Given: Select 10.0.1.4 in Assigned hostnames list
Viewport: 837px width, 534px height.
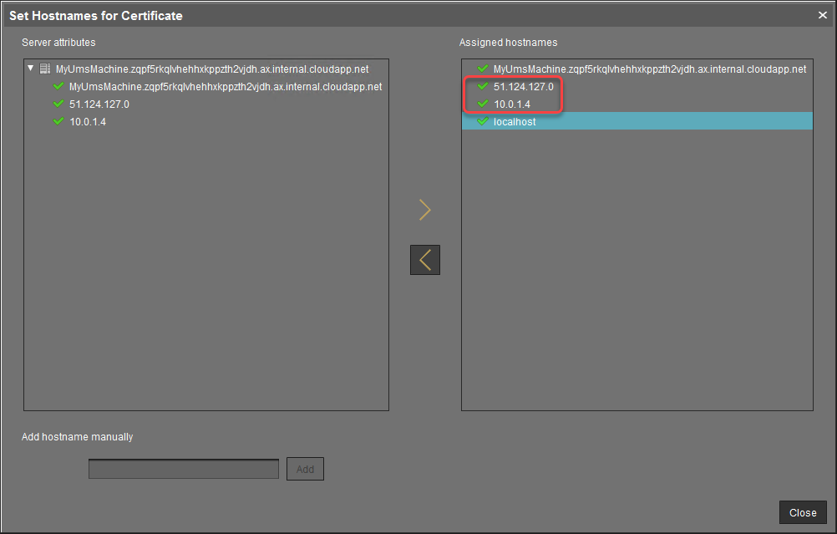Looking at the screenshot, I should click(x=511, y=104).
